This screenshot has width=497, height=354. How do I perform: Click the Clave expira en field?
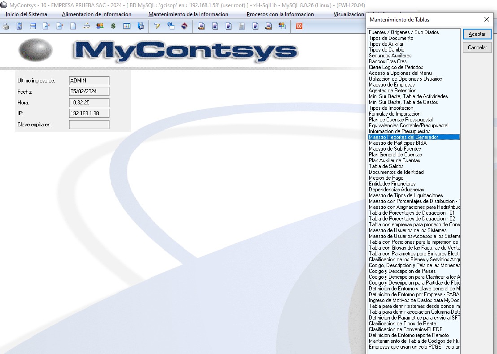pyautogui.click(x=89, y=125)
